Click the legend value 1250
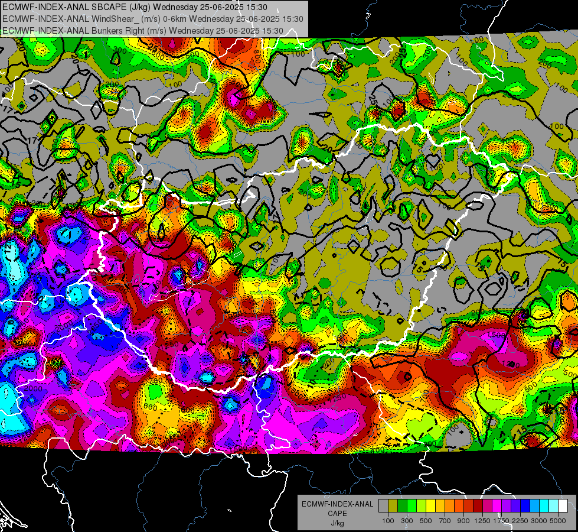The image size is (578, 532). point(482,521)
